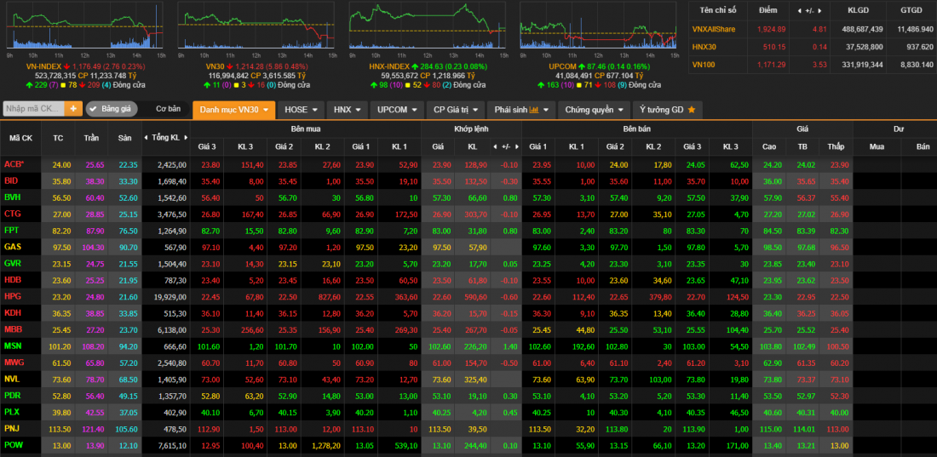937x457 pixels.
Task: Select the PLX stock symbol
Action: pyautogui.click(x=12, y=412)
